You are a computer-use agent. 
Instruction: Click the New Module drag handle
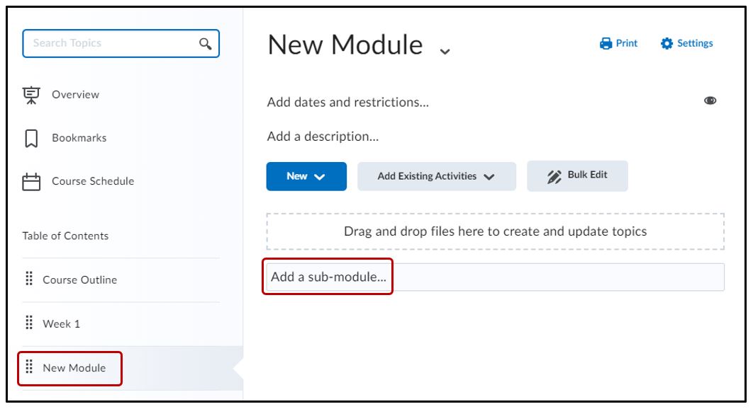pyautogui.click(x=30, y=367)
